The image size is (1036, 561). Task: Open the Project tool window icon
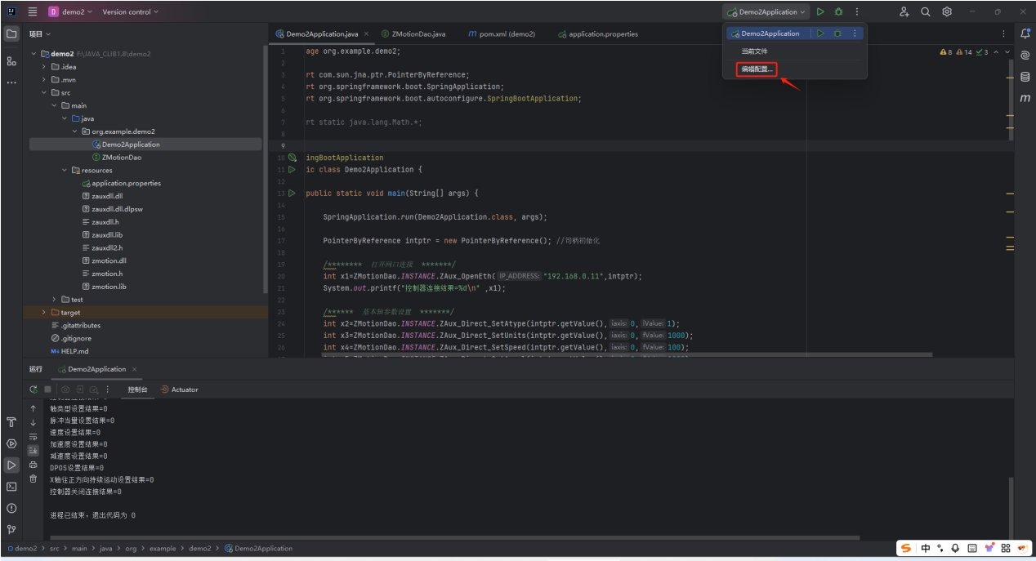(11, 34)
